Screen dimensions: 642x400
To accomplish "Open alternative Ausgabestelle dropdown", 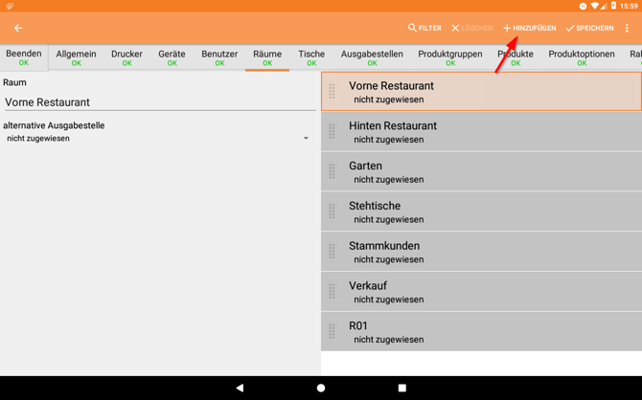I will coord(158,139).
